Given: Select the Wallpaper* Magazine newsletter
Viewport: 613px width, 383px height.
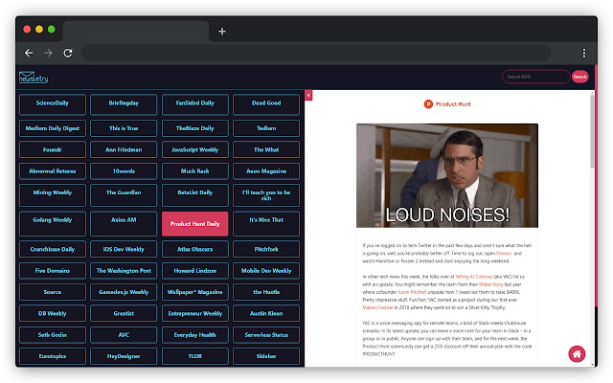Looking at the screenshot, I should click(195, 292).
